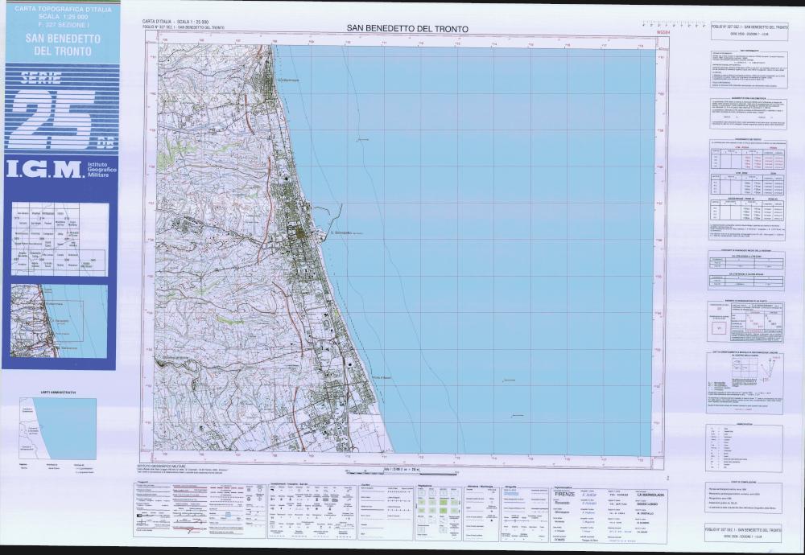Click the red WS584 code above the map corner
Screen dimensions: 805x555
pos(662,32)
